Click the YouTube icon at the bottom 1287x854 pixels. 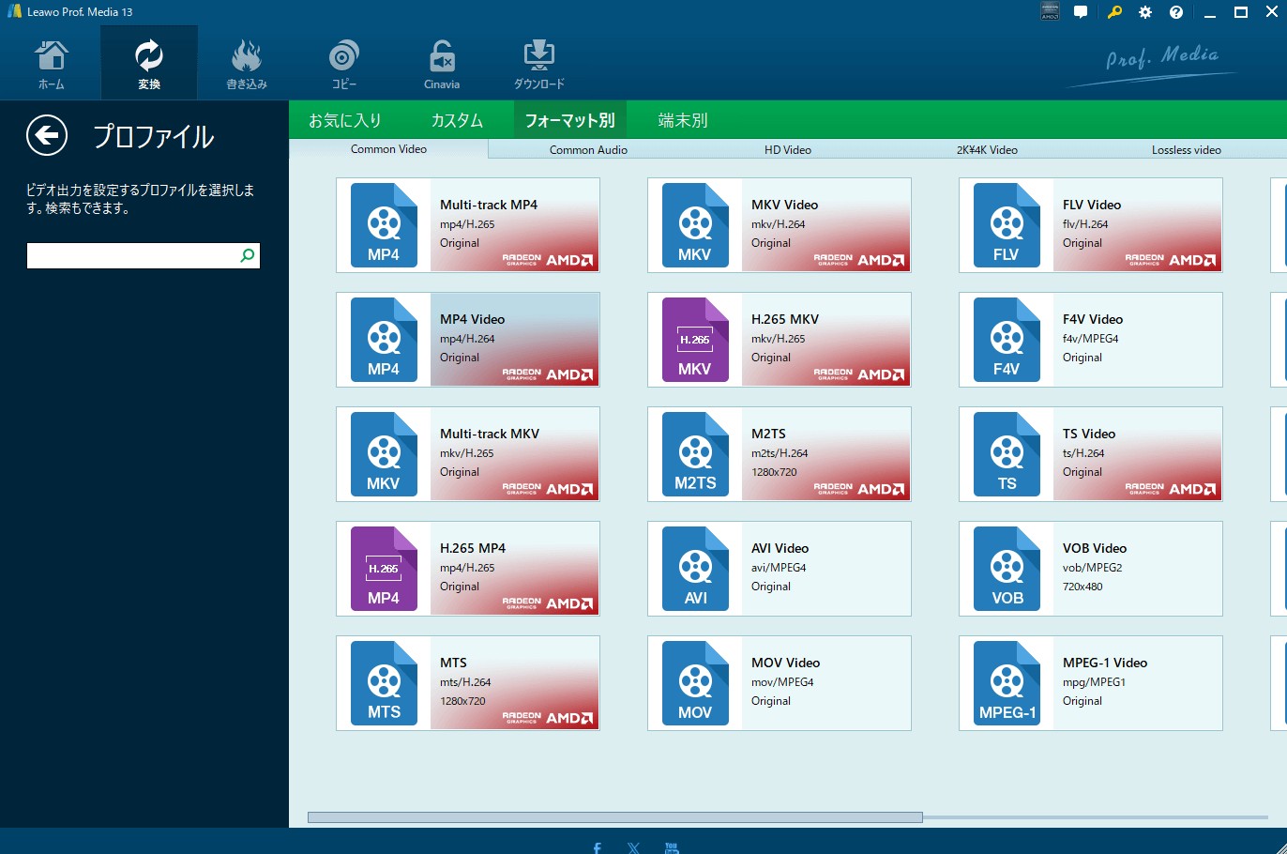click(672, 847)
